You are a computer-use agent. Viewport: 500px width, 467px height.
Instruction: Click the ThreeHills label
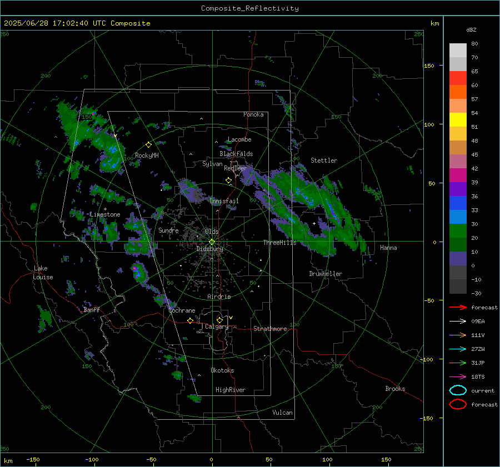pos(279,243)
